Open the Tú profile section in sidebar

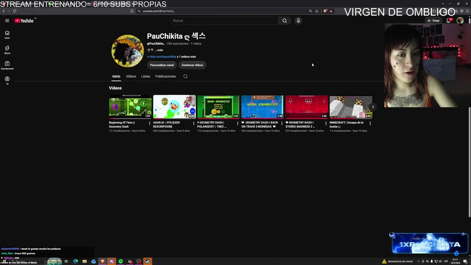(7, 81)
